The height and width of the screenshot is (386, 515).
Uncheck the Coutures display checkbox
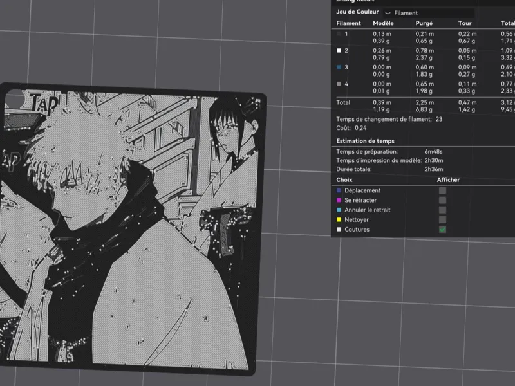click(x=442, y=230)
